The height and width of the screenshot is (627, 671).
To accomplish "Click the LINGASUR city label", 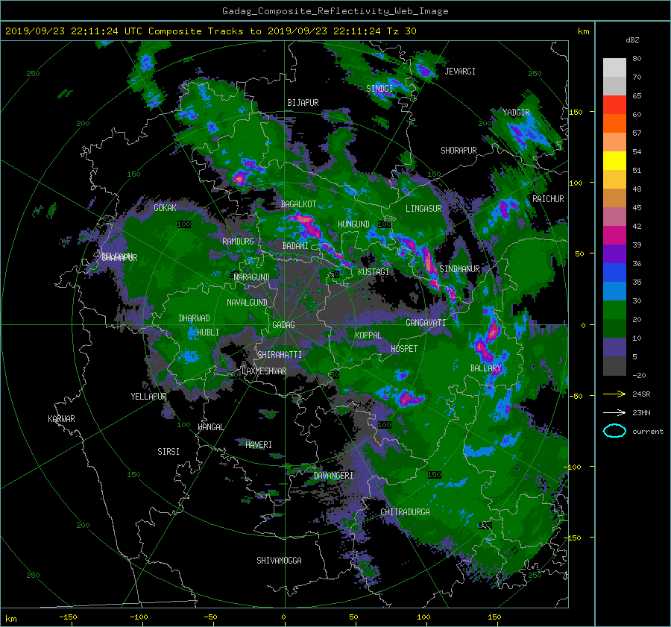I will click(x=423, y=209).
